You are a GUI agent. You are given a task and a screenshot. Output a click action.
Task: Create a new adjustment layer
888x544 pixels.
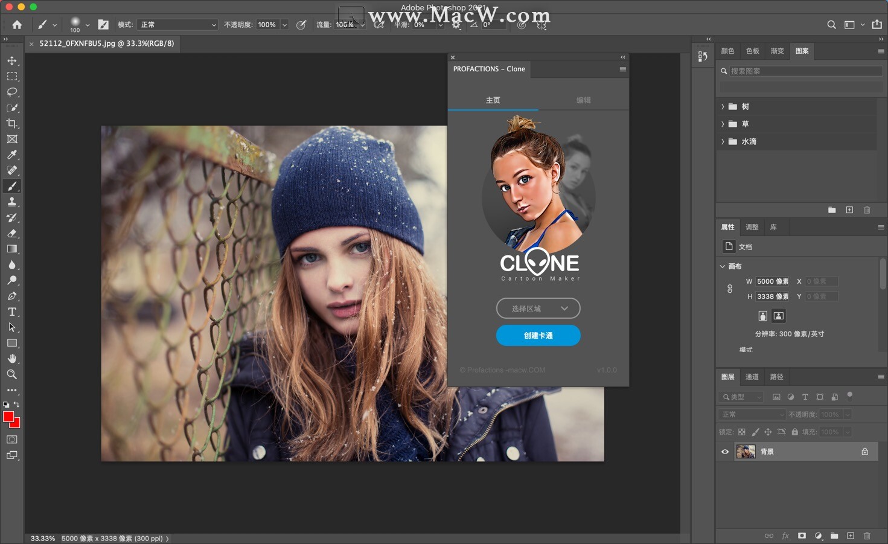(819, 536)
